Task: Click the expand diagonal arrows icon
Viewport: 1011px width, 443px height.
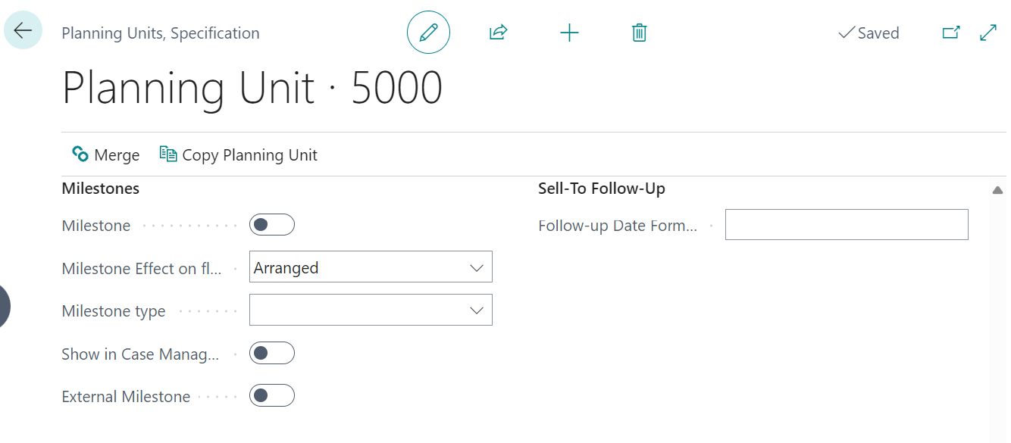Action: 988,33
